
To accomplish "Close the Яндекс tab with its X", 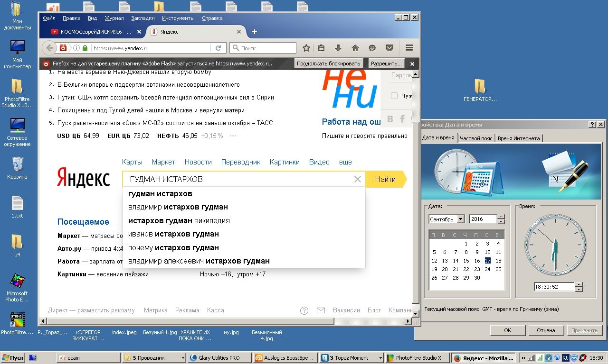I will coord(239,32).
